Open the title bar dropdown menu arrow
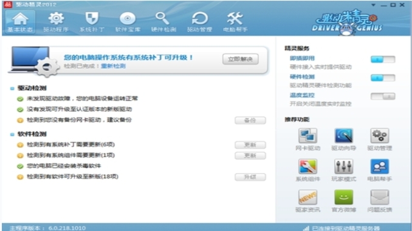Image resolution: width=412 pixels, height=231 pixels. pyautogui.click(x=373, y=5)
